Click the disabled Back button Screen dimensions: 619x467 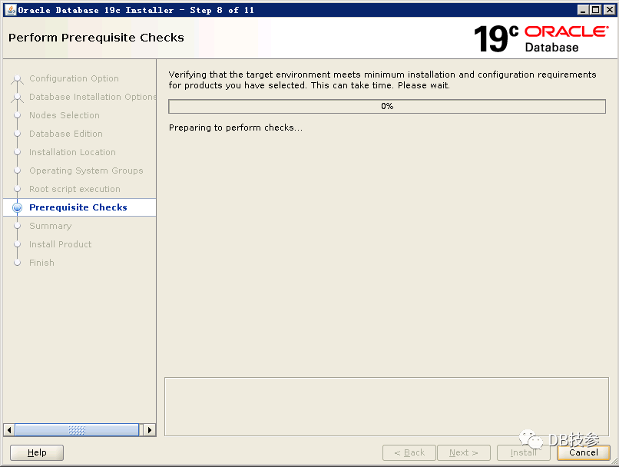409,452
